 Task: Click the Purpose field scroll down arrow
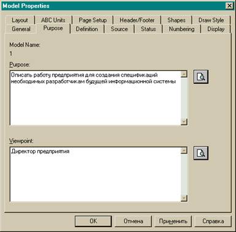184,122
